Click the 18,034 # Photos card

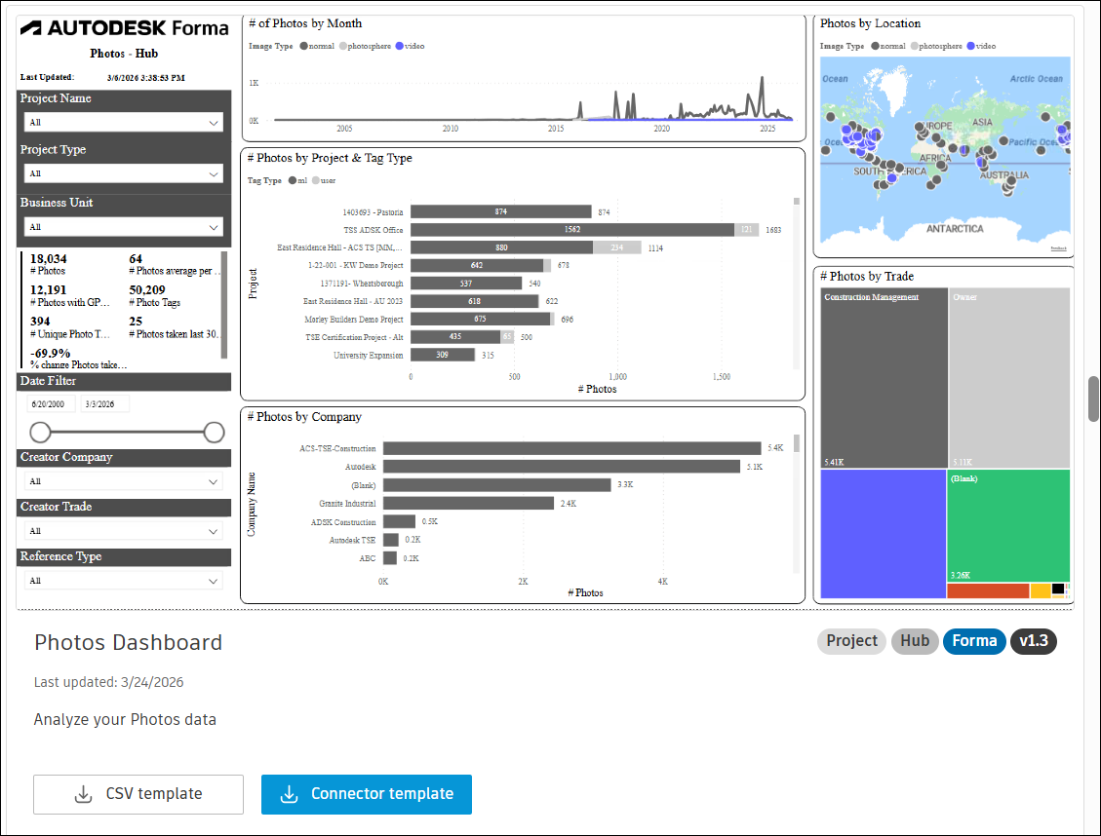[49, 264]
